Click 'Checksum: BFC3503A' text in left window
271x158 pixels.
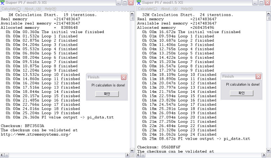tap(22, 126)
